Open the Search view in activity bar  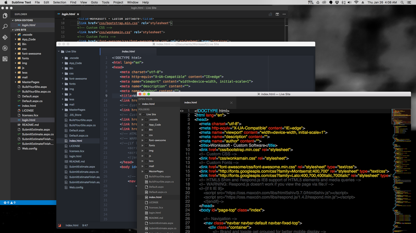click(x=5, y=26)
